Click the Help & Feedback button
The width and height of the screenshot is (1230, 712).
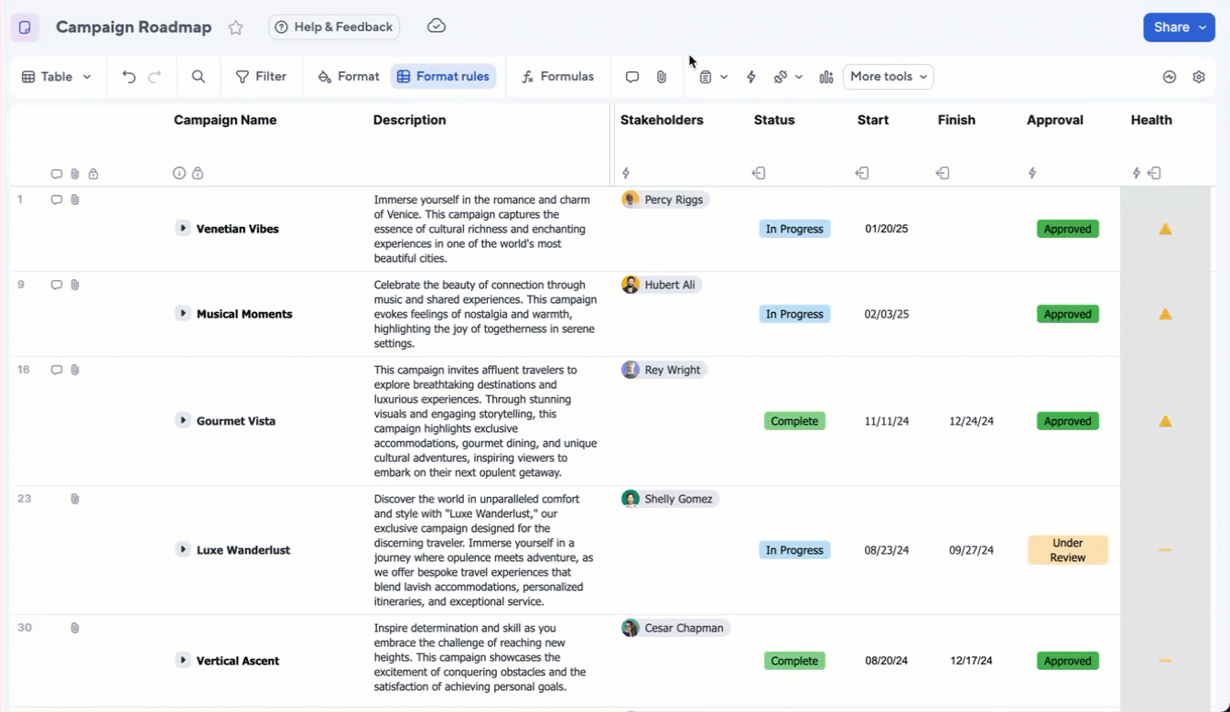(334, 27)
